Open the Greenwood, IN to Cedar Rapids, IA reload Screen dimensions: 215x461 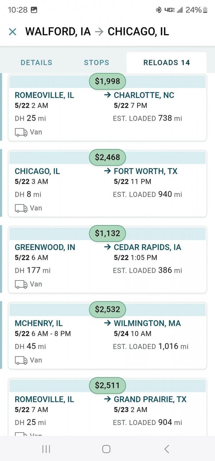pos(107,259)
